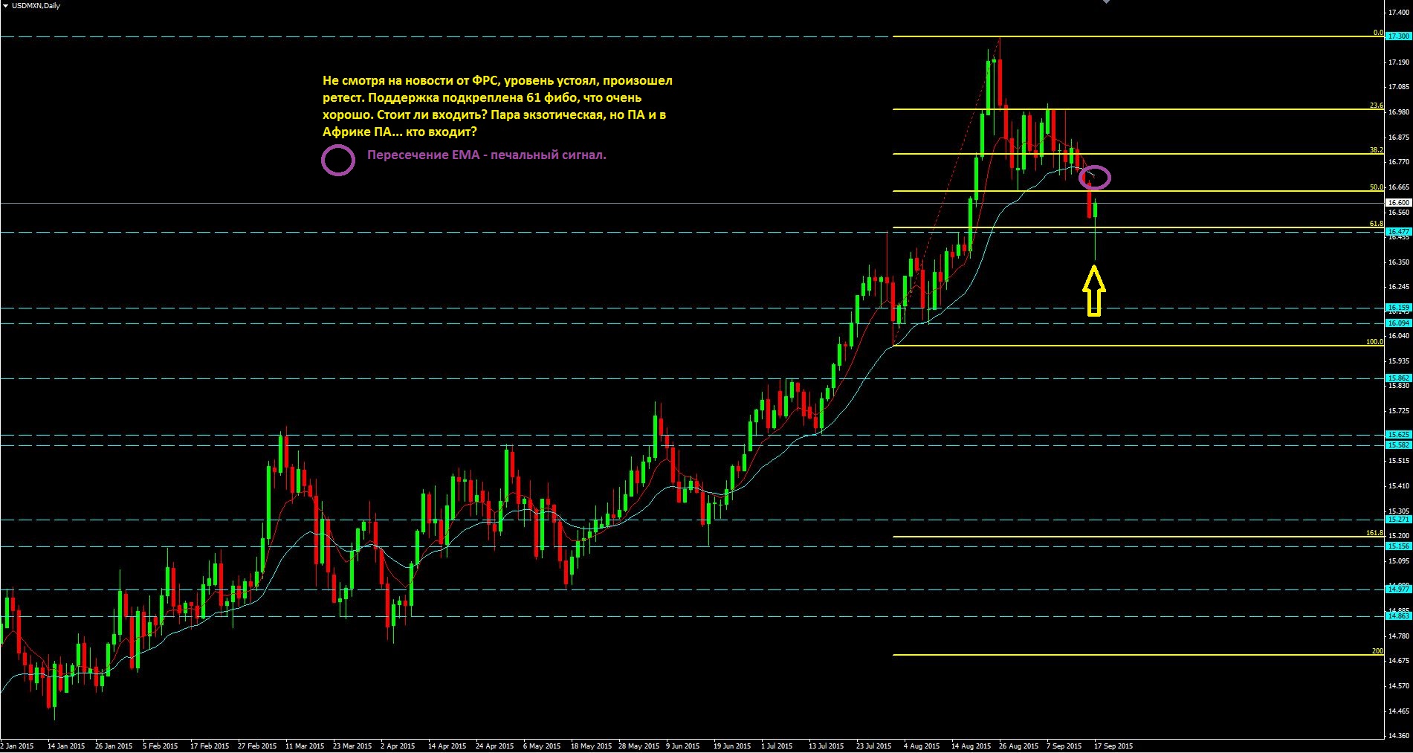Screen dimensions: 1413x753
Task: Select the 15.582 cyan level price tag
Action: coord(1398,445)
